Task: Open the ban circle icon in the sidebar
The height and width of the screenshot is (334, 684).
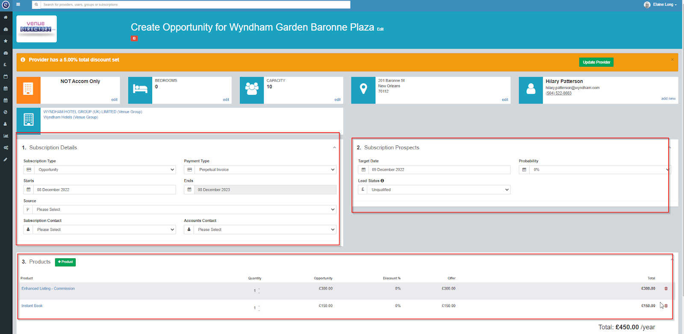Action: click(x=6, y=112)
